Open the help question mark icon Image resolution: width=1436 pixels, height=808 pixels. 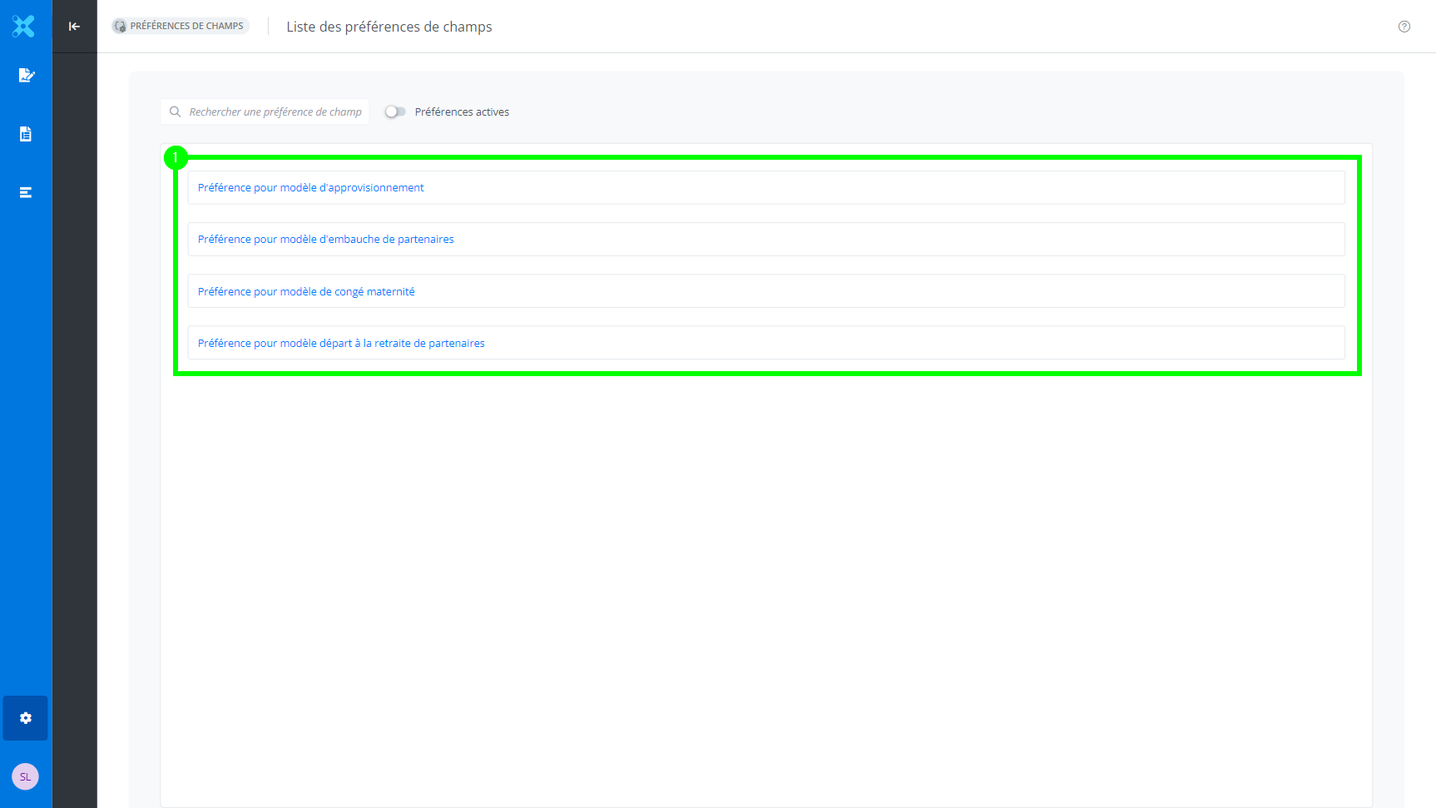[1404, 27]
